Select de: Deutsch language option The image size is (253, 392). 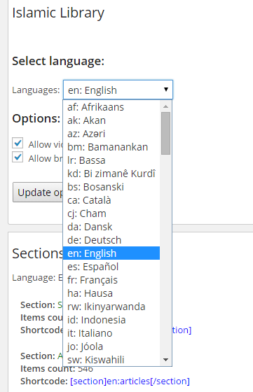click(111, 240)
